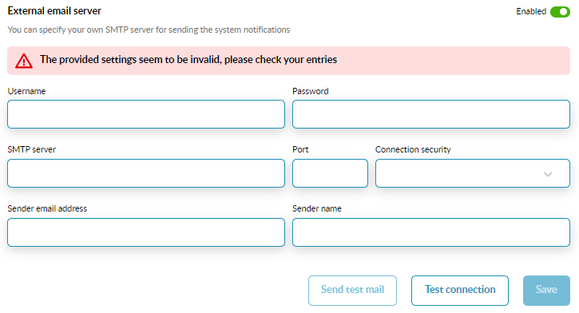The image size is (579, 313).
Task: Click the SMTP description text below heading
Action: pyautogui.click(x=149, y=30)
